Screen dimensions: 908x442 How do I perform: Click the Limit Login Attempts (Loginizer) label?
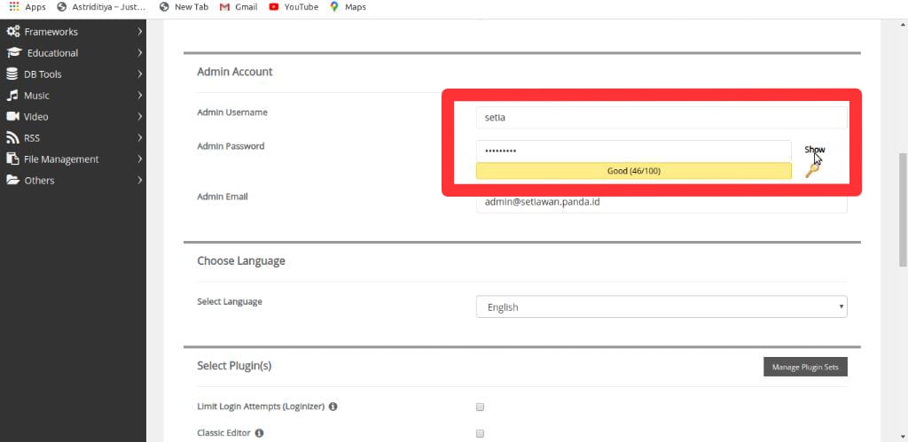pos(261,407)
